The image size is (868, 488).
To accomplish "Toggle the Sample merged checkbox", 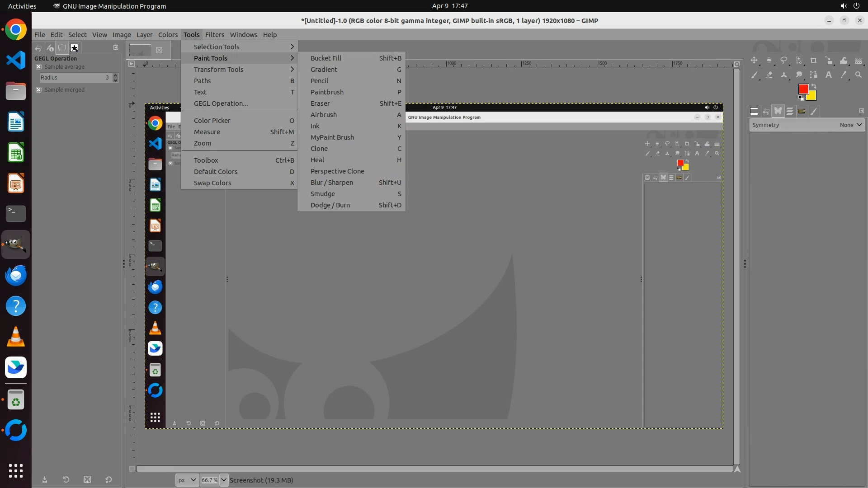I will pos(39,90).
